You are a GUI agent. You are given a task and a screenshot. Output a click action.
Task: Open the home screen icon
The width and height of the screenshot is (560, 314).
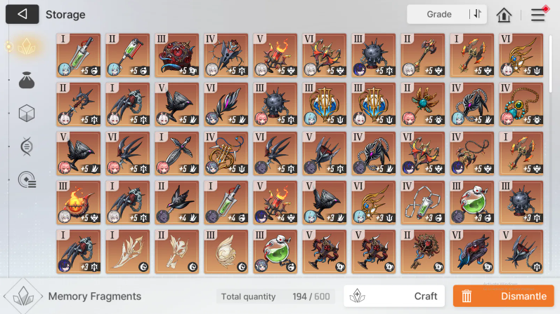(x=504, y=15)
